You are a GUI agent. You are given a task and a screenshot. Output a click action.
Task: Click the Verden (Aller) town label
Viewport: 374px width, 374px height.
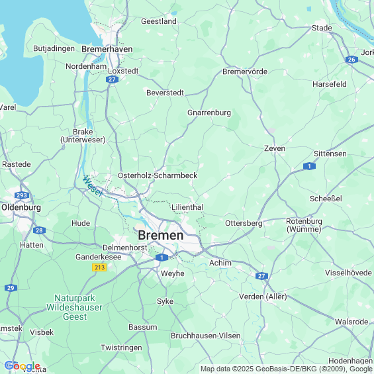point(263,297)
